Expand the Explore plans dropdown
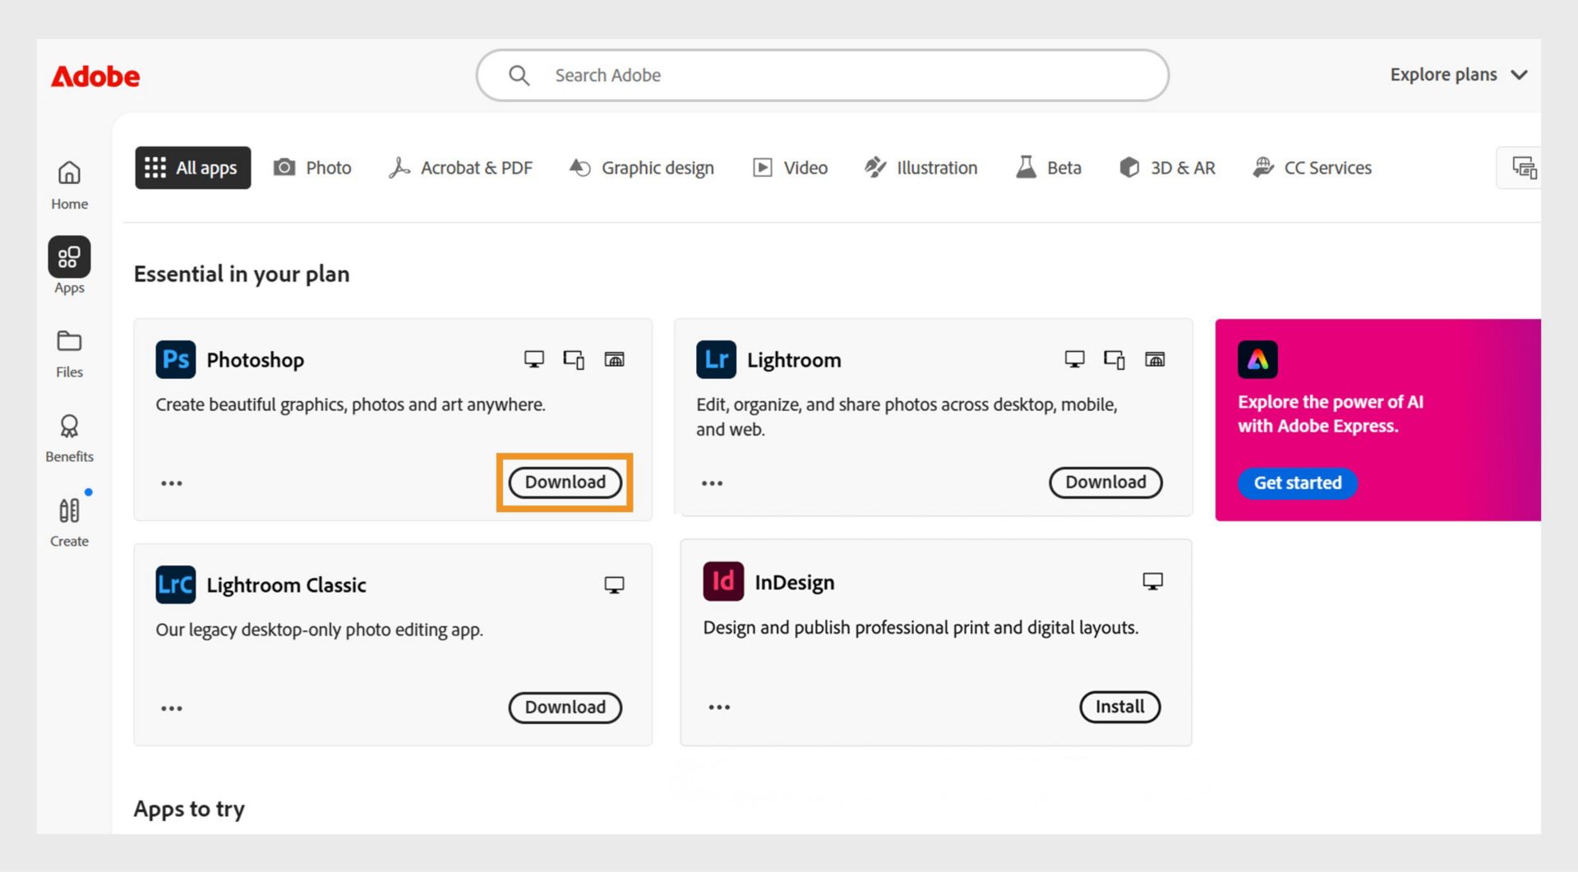Viewport: 1578px width, 872px height. 1458,75
